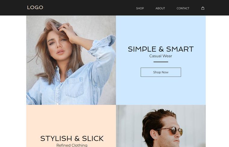
Task: Click the SIMPLE & SMART heading
Action: point(161,49)
